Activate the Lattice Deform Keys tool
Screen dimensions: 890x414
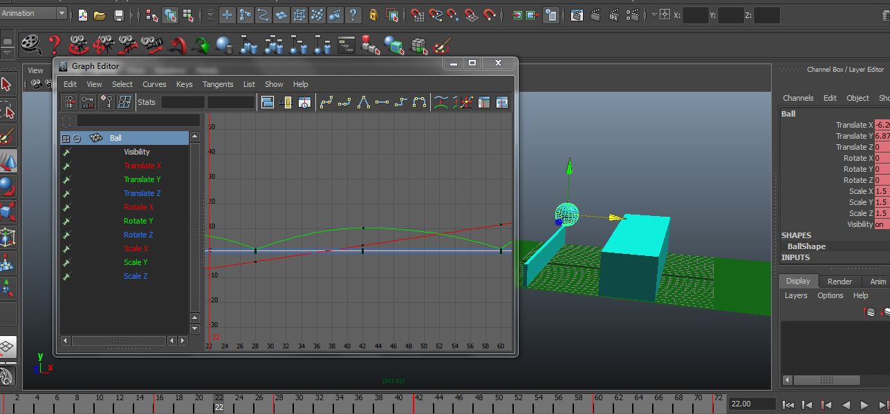pyautogui.click(x=125, y=101)
